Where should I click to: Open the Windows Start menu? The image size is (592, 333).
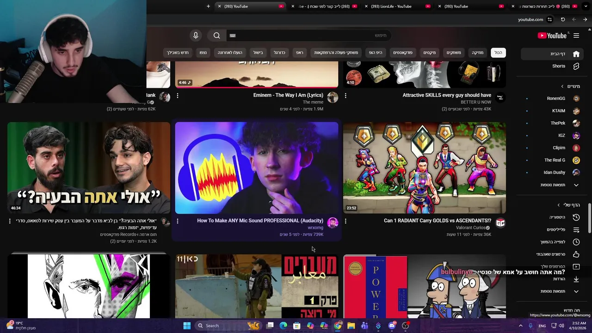tap(187, 326)
